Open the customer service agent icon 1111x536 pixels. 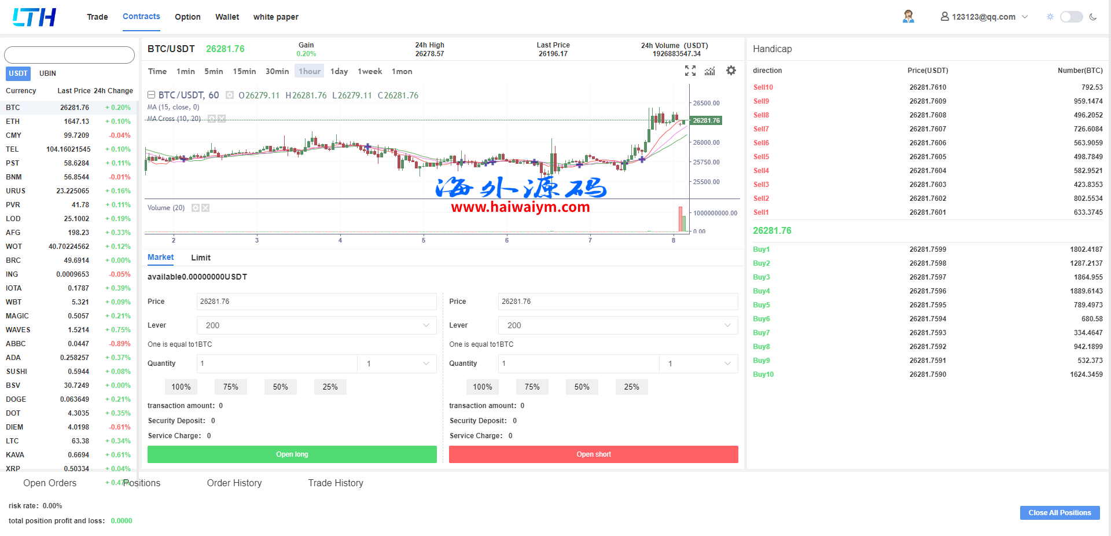[908, 17]
